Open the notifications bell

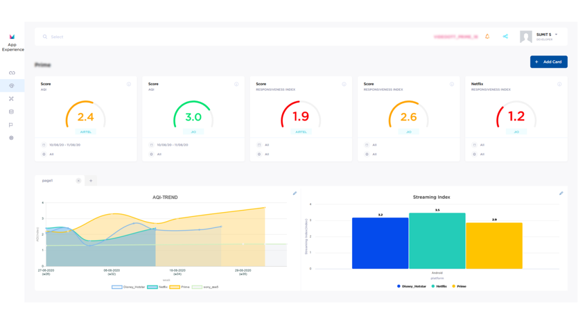[487, 36]
